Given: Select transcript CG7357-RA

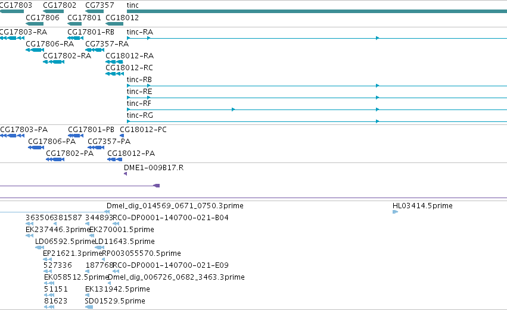Looking at the screenshot, I should click(107, 44).
